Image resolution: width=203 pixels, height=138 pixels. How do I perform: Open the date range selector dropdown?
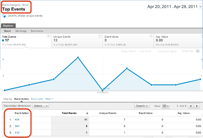tap(174, 7)
